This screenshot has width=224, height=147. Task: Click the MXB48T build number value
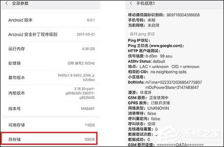point(88,109)
